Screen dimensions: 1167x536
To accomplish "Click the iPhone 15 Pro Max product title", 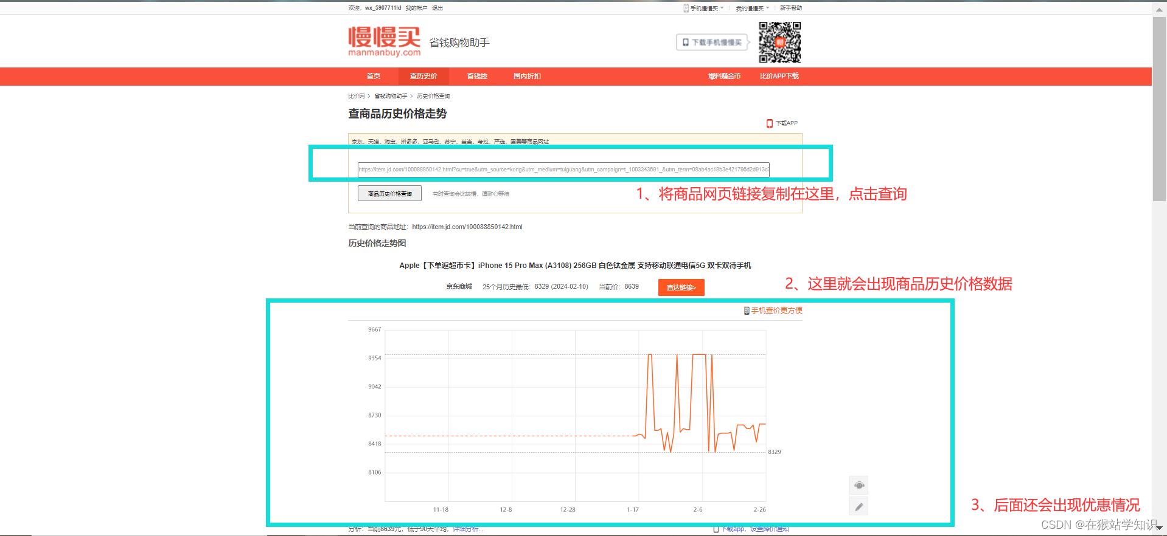I will click(x=575, y=266).
